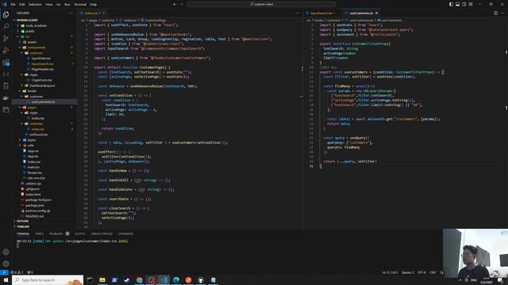Open the Selection menu
The height and width of the screenshot is (285, 508).
click(x=35, y=5)
